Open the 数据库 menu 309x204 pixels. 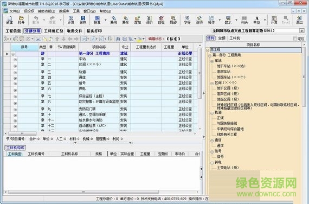[64, 11]
